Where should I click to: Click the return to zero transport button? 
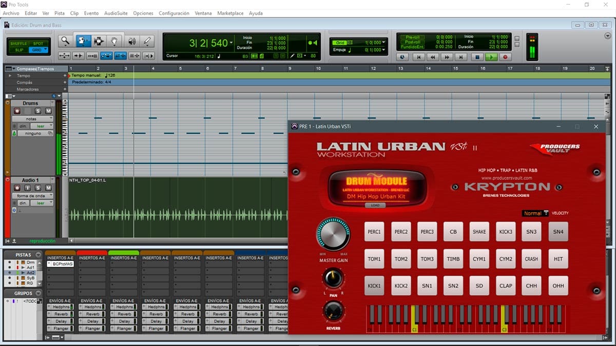click(419, 57)
